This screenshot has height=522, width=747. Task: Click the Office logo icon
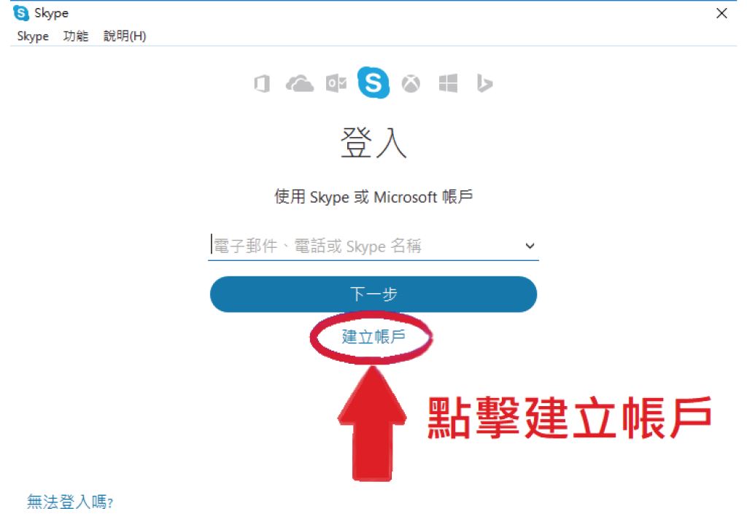pyautogui.click(x=262, y=84)
